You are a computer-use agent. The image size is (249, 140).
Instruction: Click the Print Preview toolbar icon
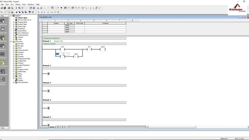[12, 8]
